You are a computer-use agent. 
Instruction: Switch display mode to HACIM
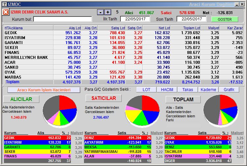(x=167, y=90)
